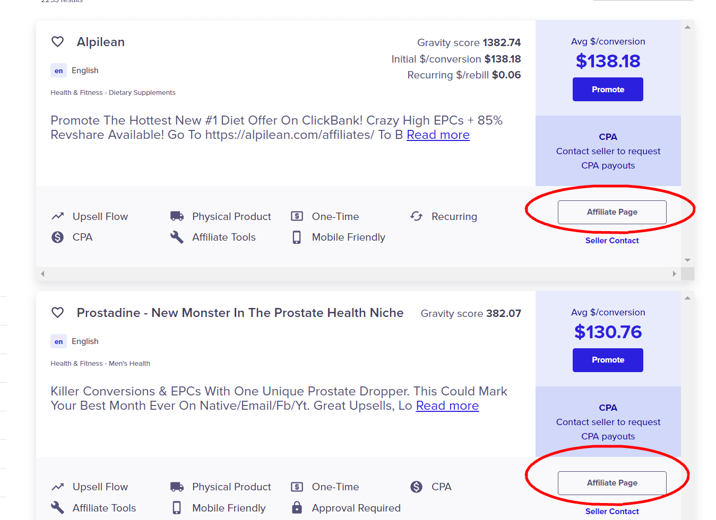Click the Recurring payments refresh icon
The height and width of the screenshot is (520, 716).
pos(416,216)
